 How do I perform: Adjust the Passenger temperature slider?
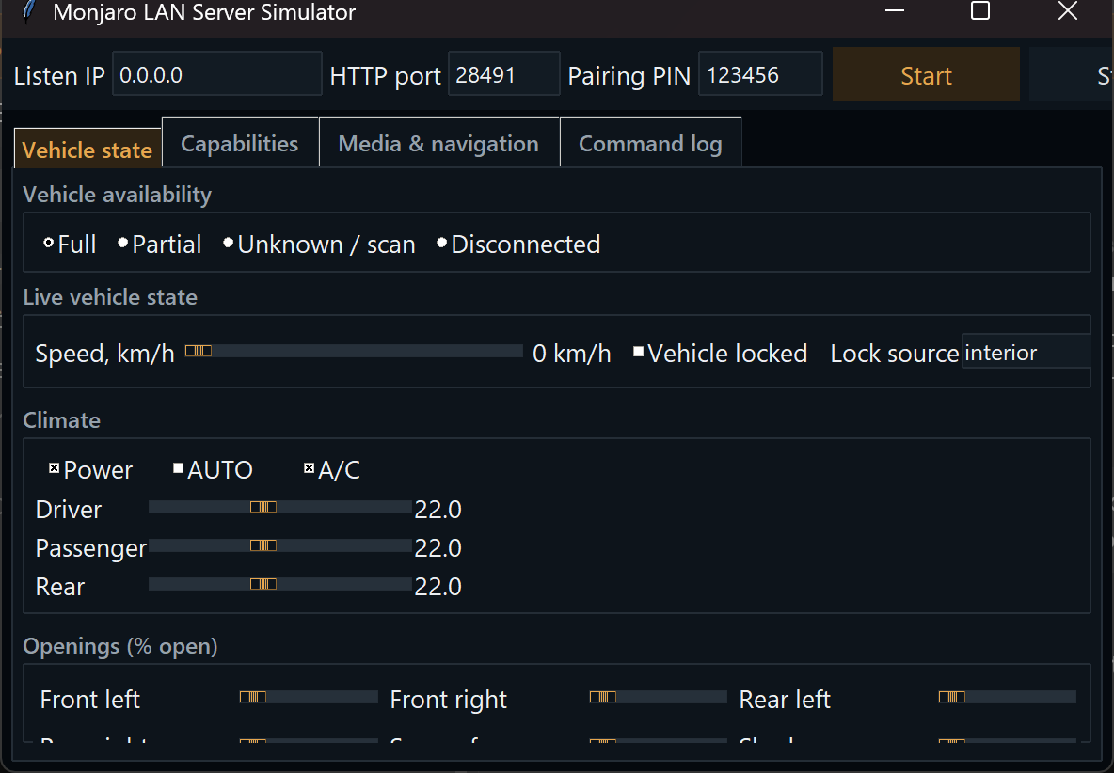tap(280, 545)
